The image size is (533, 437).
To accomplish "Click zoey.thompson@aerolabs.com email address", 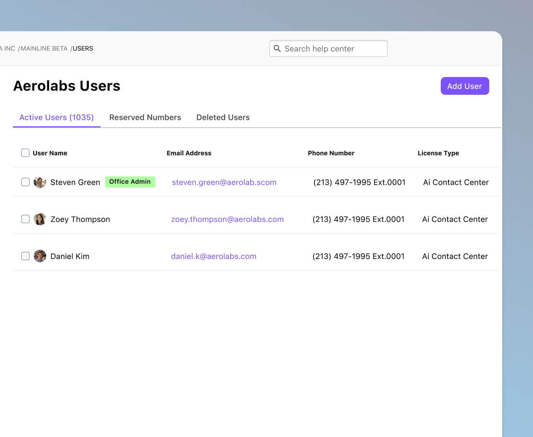I will [x=227, y=219].
